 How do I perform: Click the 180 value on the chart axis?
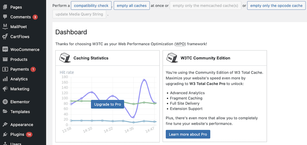64,77
